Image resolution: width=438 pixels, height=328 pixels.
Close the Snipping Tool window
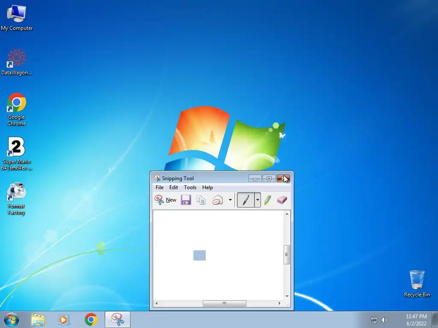click(283, 179)
